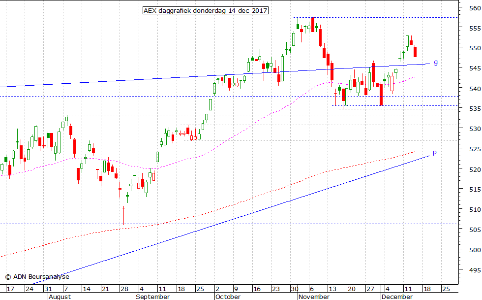
Task: Select the date axis label 24 in July
Action: [29, 289]
